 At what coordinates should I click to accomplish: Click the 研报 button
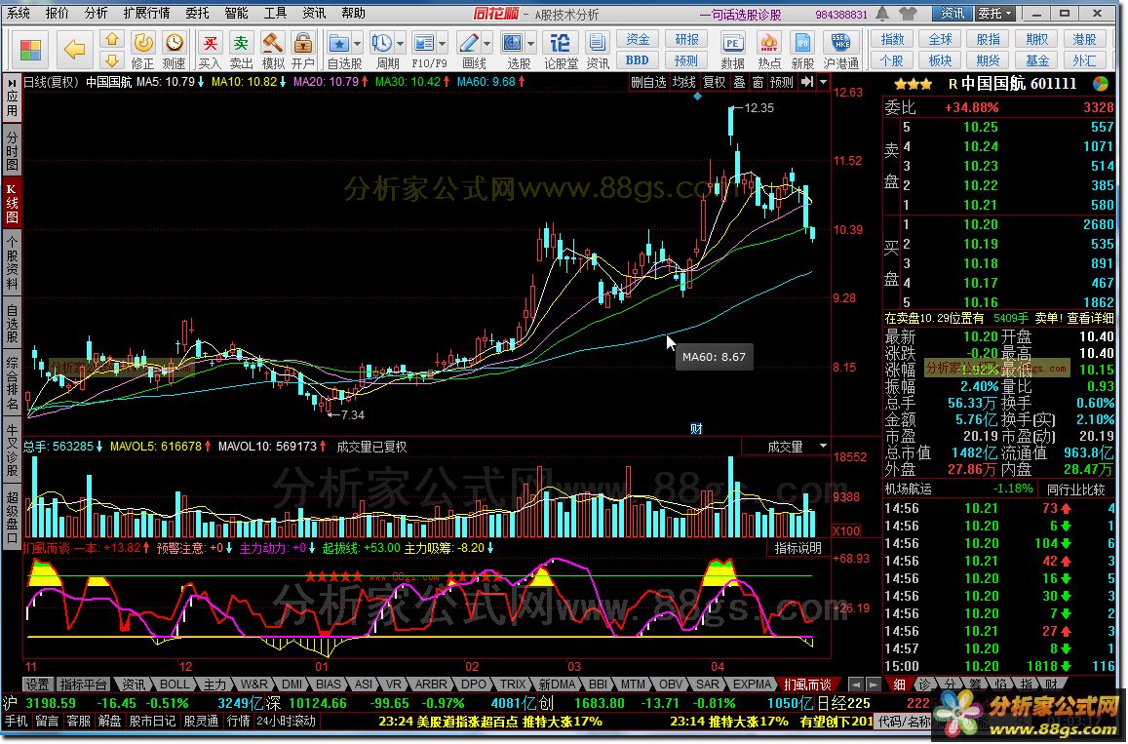tap(686, 40)
